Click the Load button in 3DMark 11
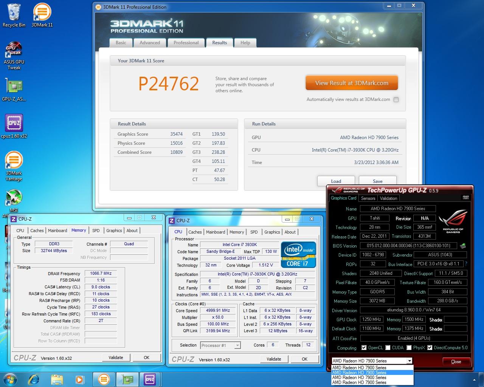Viewport: 484px width, 387px height. [x=336, y=181]
